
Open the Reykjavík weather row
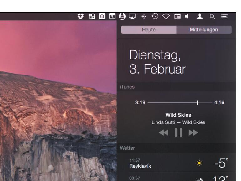click(x=177, y=163)
